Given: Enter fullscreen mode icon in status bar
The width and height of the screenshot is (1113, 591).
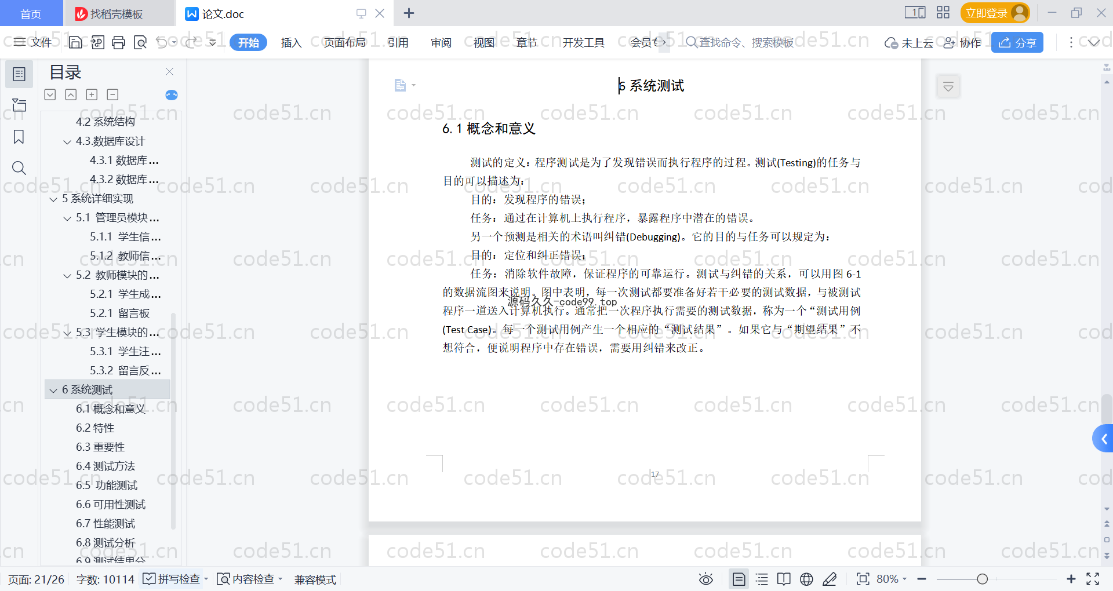Looking at the screenshot, I should (1093, 579).
